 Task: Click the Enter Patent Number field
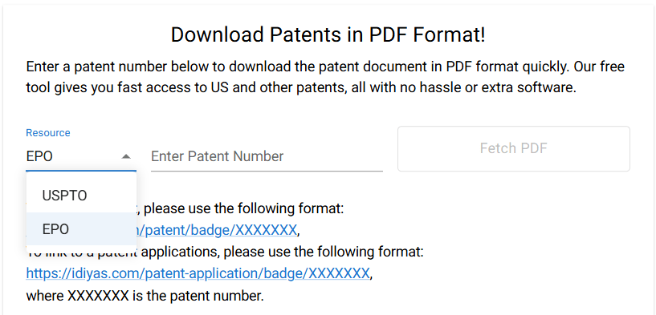pos(267,156)
